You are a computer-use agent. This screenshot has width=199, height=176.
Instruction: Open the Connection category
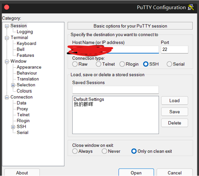click(x=21, y=97)
